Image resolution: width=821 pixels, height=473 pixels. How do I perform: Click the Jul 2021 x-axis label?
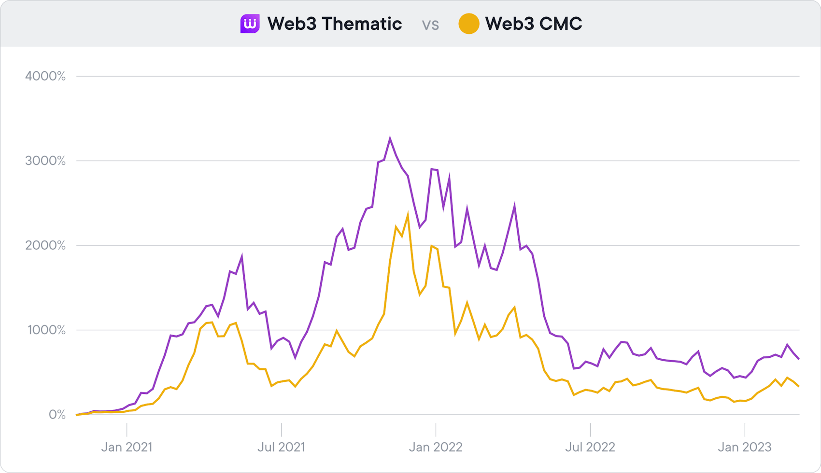(x=281, y=447)
